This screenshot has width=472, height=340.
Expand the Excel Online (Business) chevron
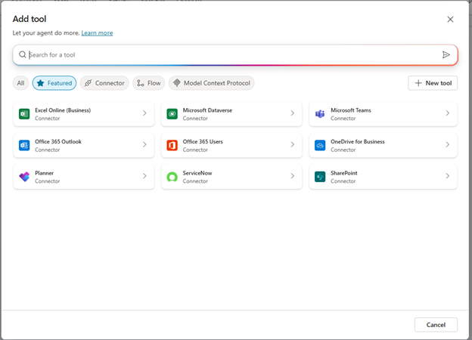coord(144,113)
